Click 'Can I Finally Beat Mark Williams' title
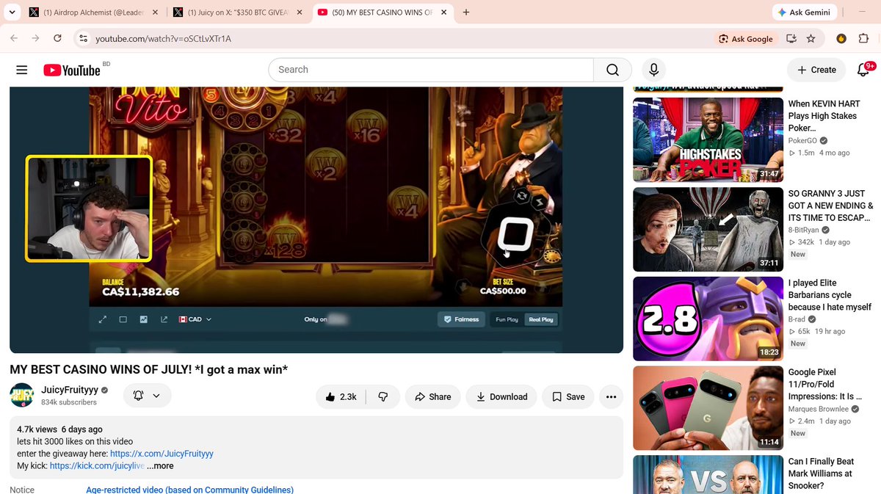 coord(822,473)
